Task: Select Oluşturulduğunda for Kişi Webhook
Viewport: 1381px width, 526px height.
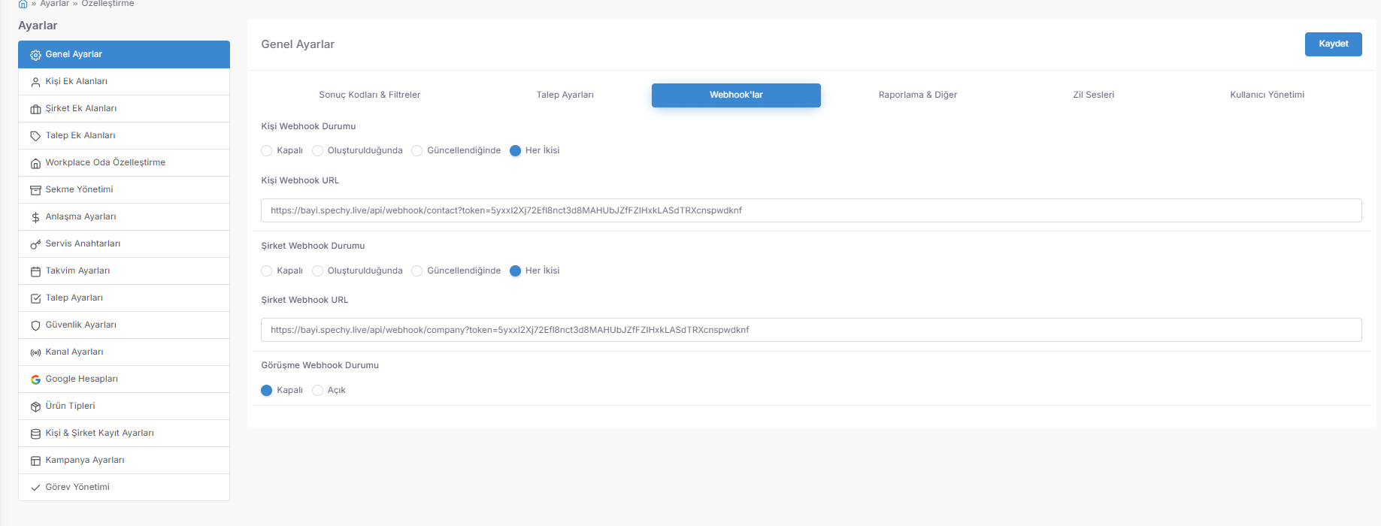Action: tap(318, 150)
